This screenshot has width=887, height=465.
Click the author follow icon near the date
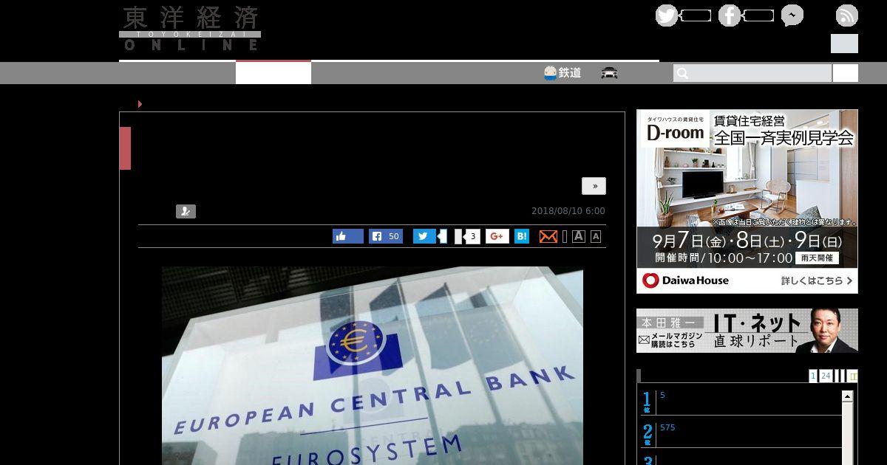[186, 212]
